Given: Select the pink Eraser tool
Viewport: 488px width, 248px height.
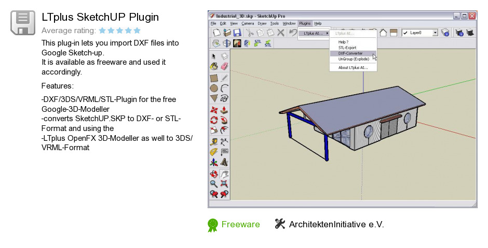Looking at the screenshot, I should pos(224,66).
